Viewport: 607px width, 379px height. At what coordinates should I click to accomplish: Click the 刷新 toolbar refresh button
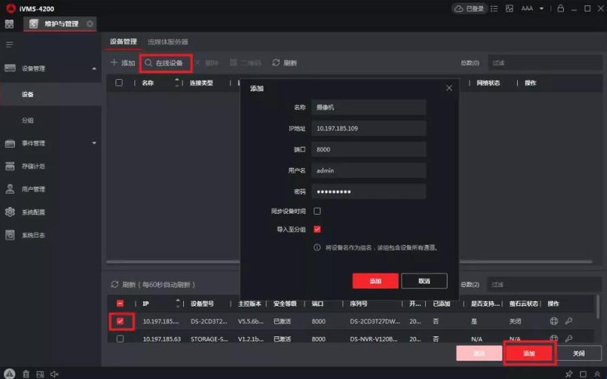[285, 63]
